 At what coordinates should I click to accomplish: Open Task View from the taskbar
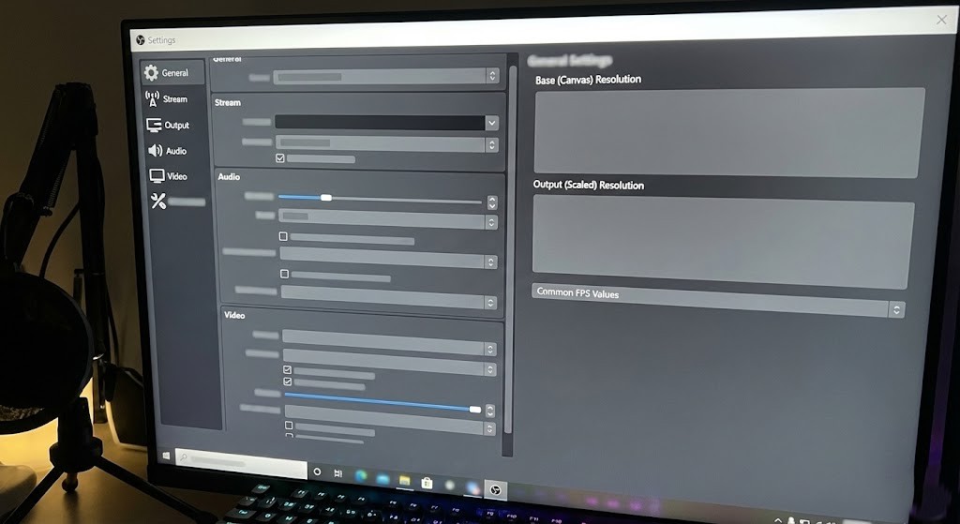337,473
